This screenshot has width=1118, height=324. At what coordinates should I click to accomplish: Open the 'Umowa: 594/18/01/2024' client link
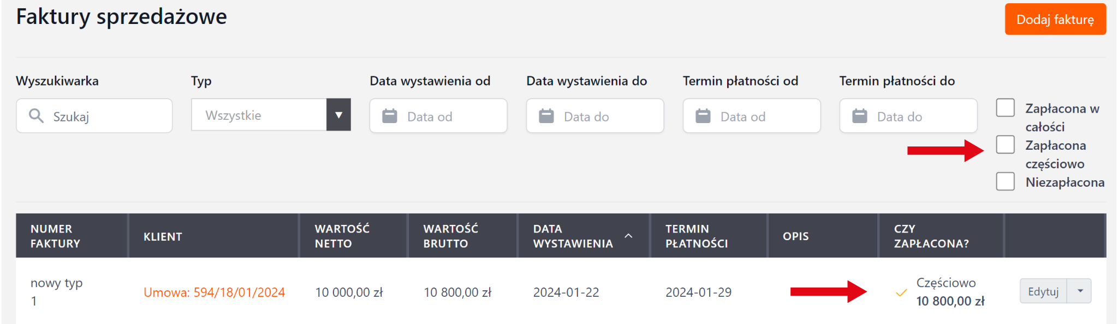(214, 292)
